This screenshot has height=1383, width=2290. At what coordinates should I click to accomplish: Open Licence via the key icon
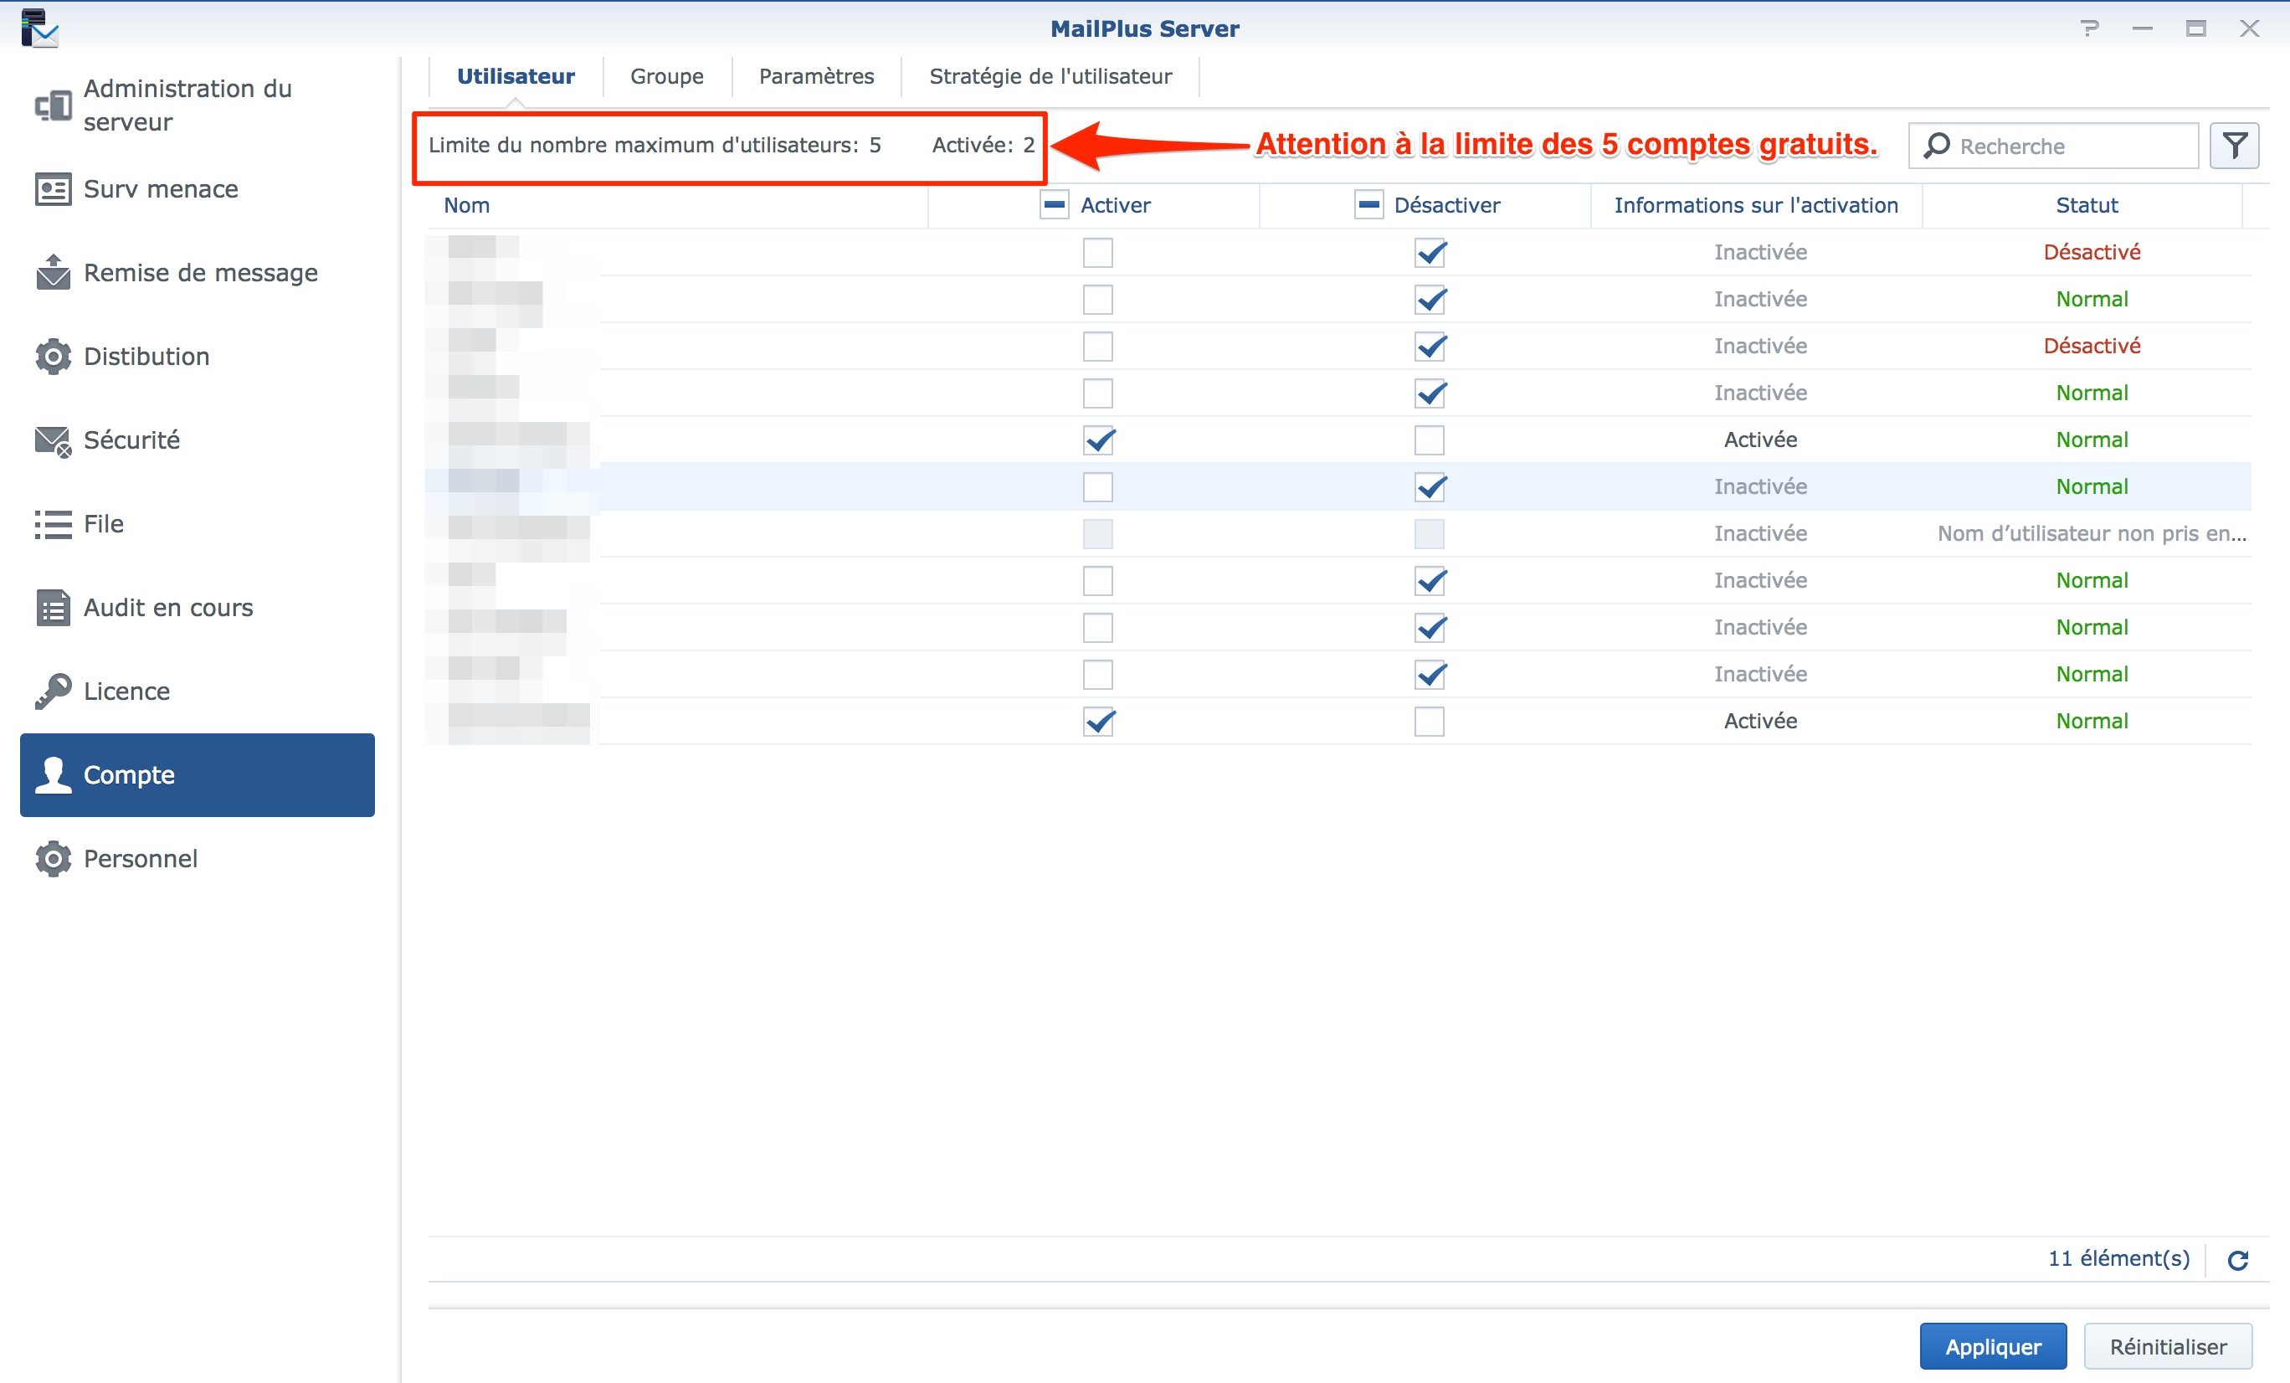[x=52, y=691]
